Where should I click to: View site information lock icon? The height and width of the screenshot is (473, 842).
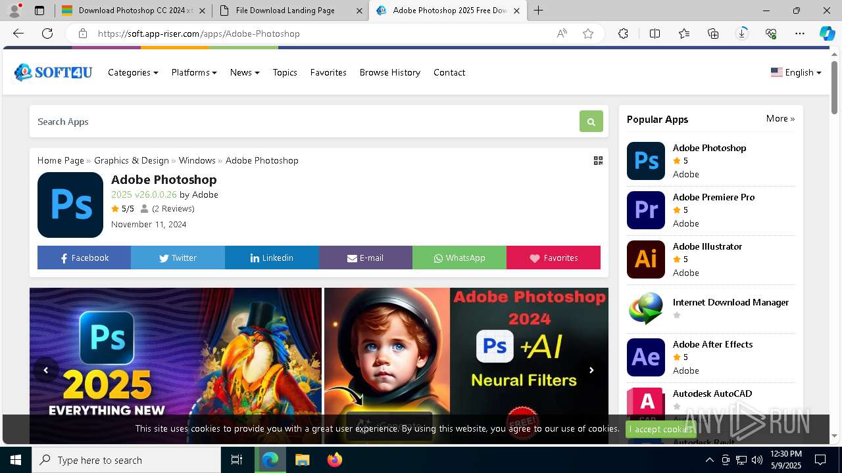82,34
